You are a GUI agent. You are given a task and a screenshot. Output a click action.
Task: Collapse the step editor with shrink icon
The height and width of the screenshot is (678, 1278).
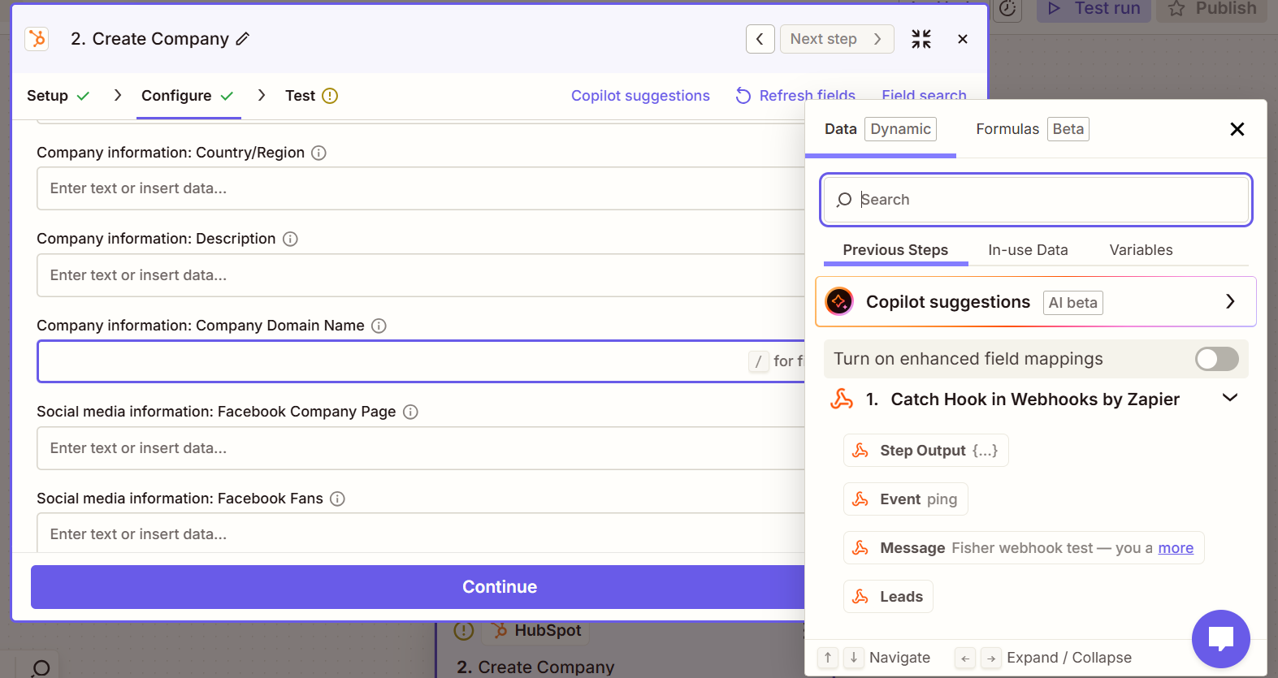coord(921,39)
